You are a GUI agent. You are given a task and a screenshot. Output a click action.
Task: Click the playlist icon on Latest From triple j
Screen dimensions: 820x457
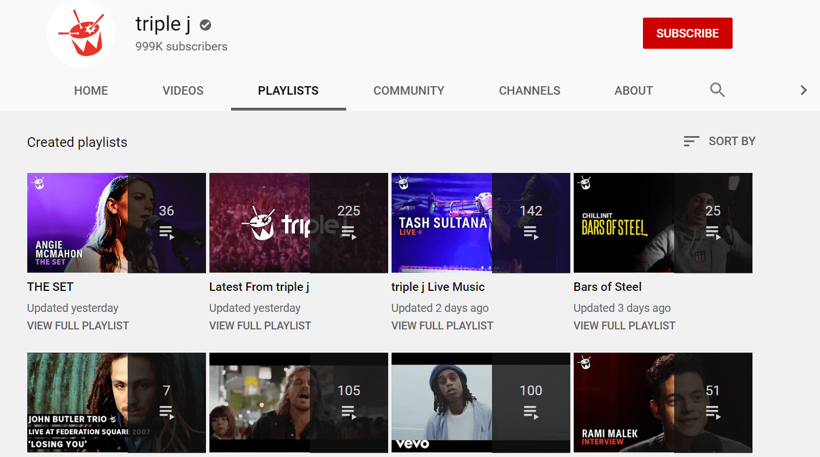(x=348, y=232)
